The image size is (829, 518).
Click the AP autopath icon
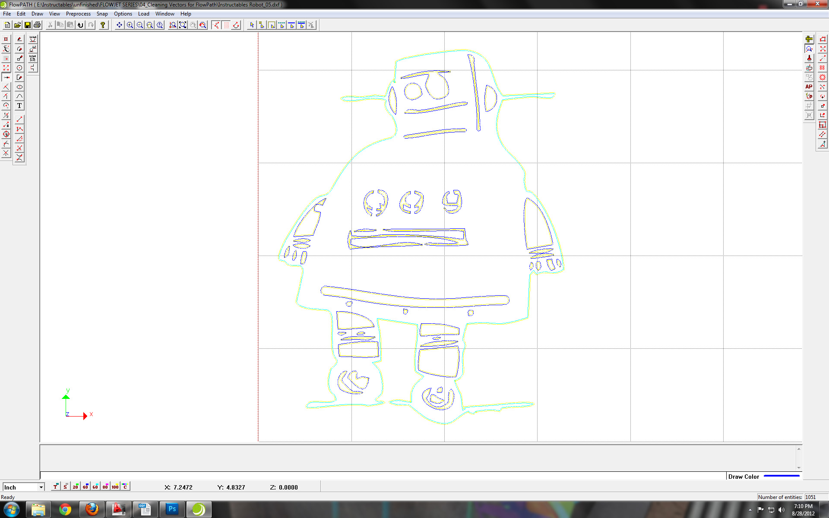[809, 87]
